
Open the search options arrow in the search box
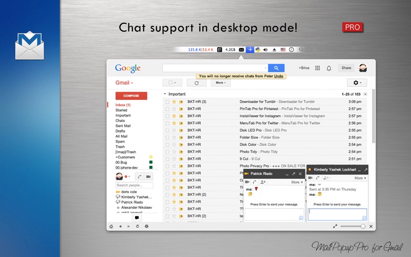tap(265, 68)
